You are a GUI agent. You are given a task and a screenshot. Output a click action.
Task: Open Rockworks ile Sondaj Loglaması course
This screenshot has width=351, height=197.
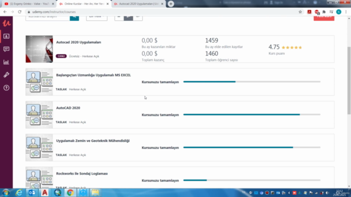[82, 173]
